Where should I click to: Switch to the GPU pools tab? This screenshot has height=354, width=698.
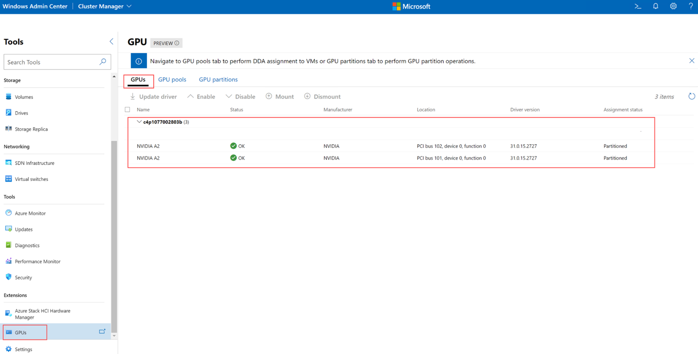click(x=172, y=79)
